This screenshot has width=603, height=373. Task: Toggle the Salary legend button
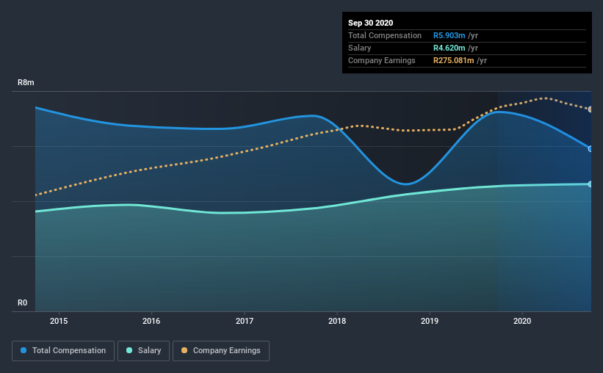coord(143,351)
